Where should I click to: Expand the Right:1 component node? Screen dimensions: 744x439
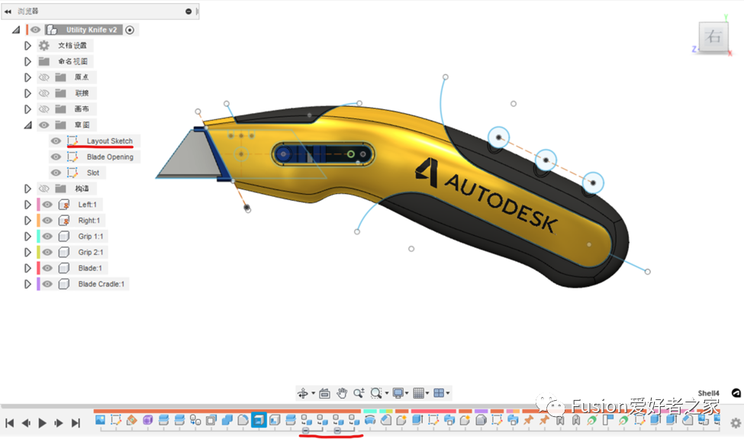[x=27, y=220]
